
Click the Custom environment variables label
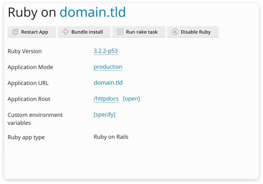pyautogui.click(x=35, y=119)
